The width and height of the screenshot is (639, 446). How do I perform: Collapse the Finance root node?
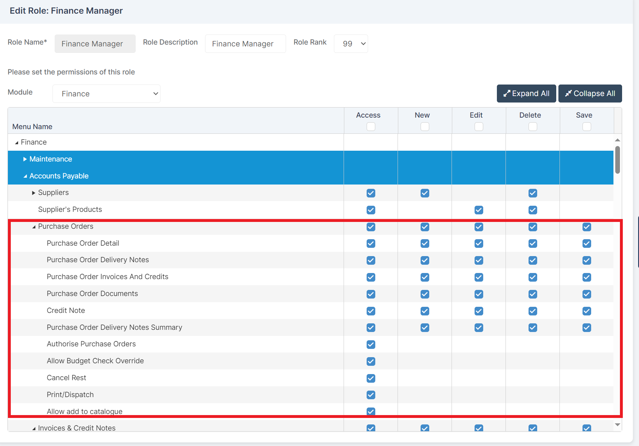click(16, 142)
